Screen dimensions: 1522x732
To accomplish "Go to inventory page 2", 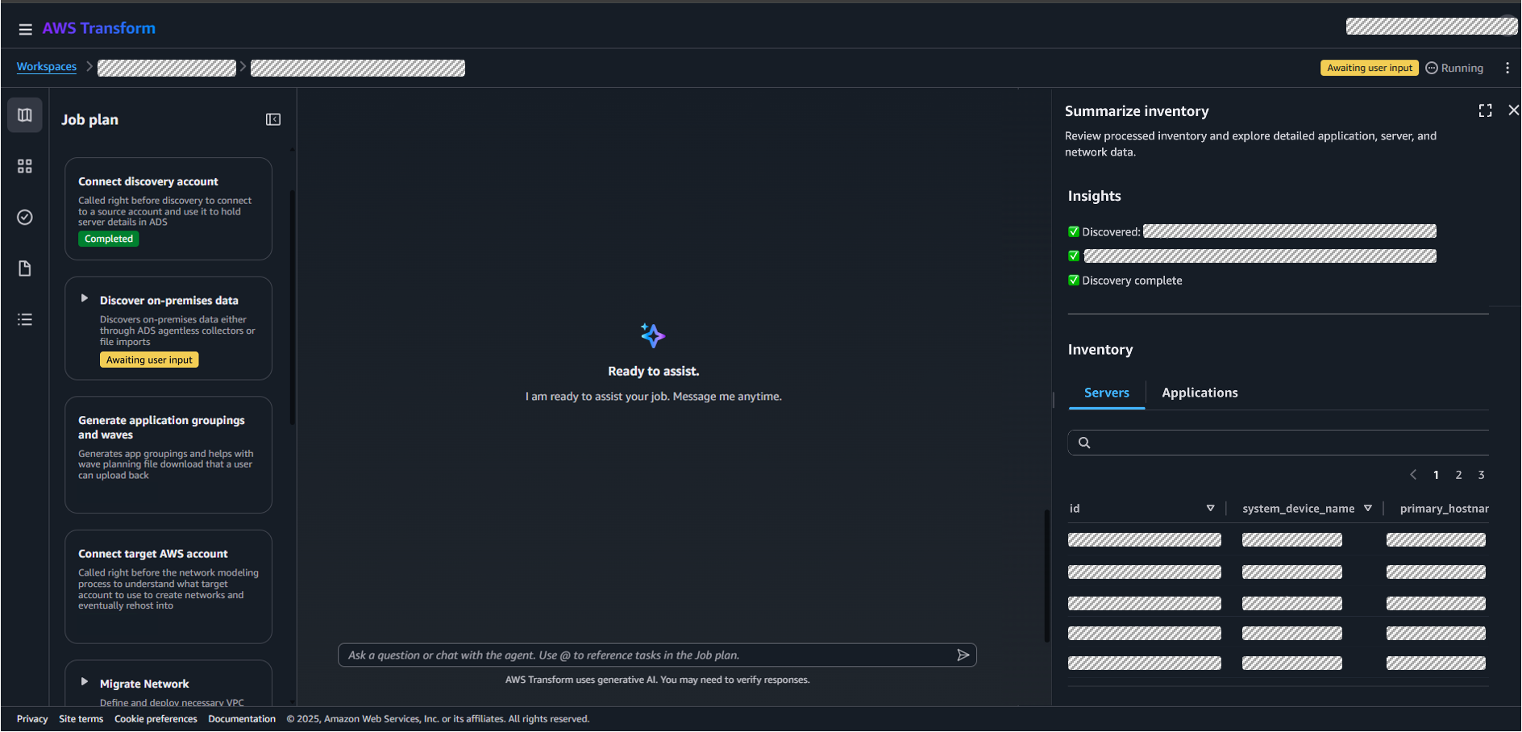I will [1458, 475].
